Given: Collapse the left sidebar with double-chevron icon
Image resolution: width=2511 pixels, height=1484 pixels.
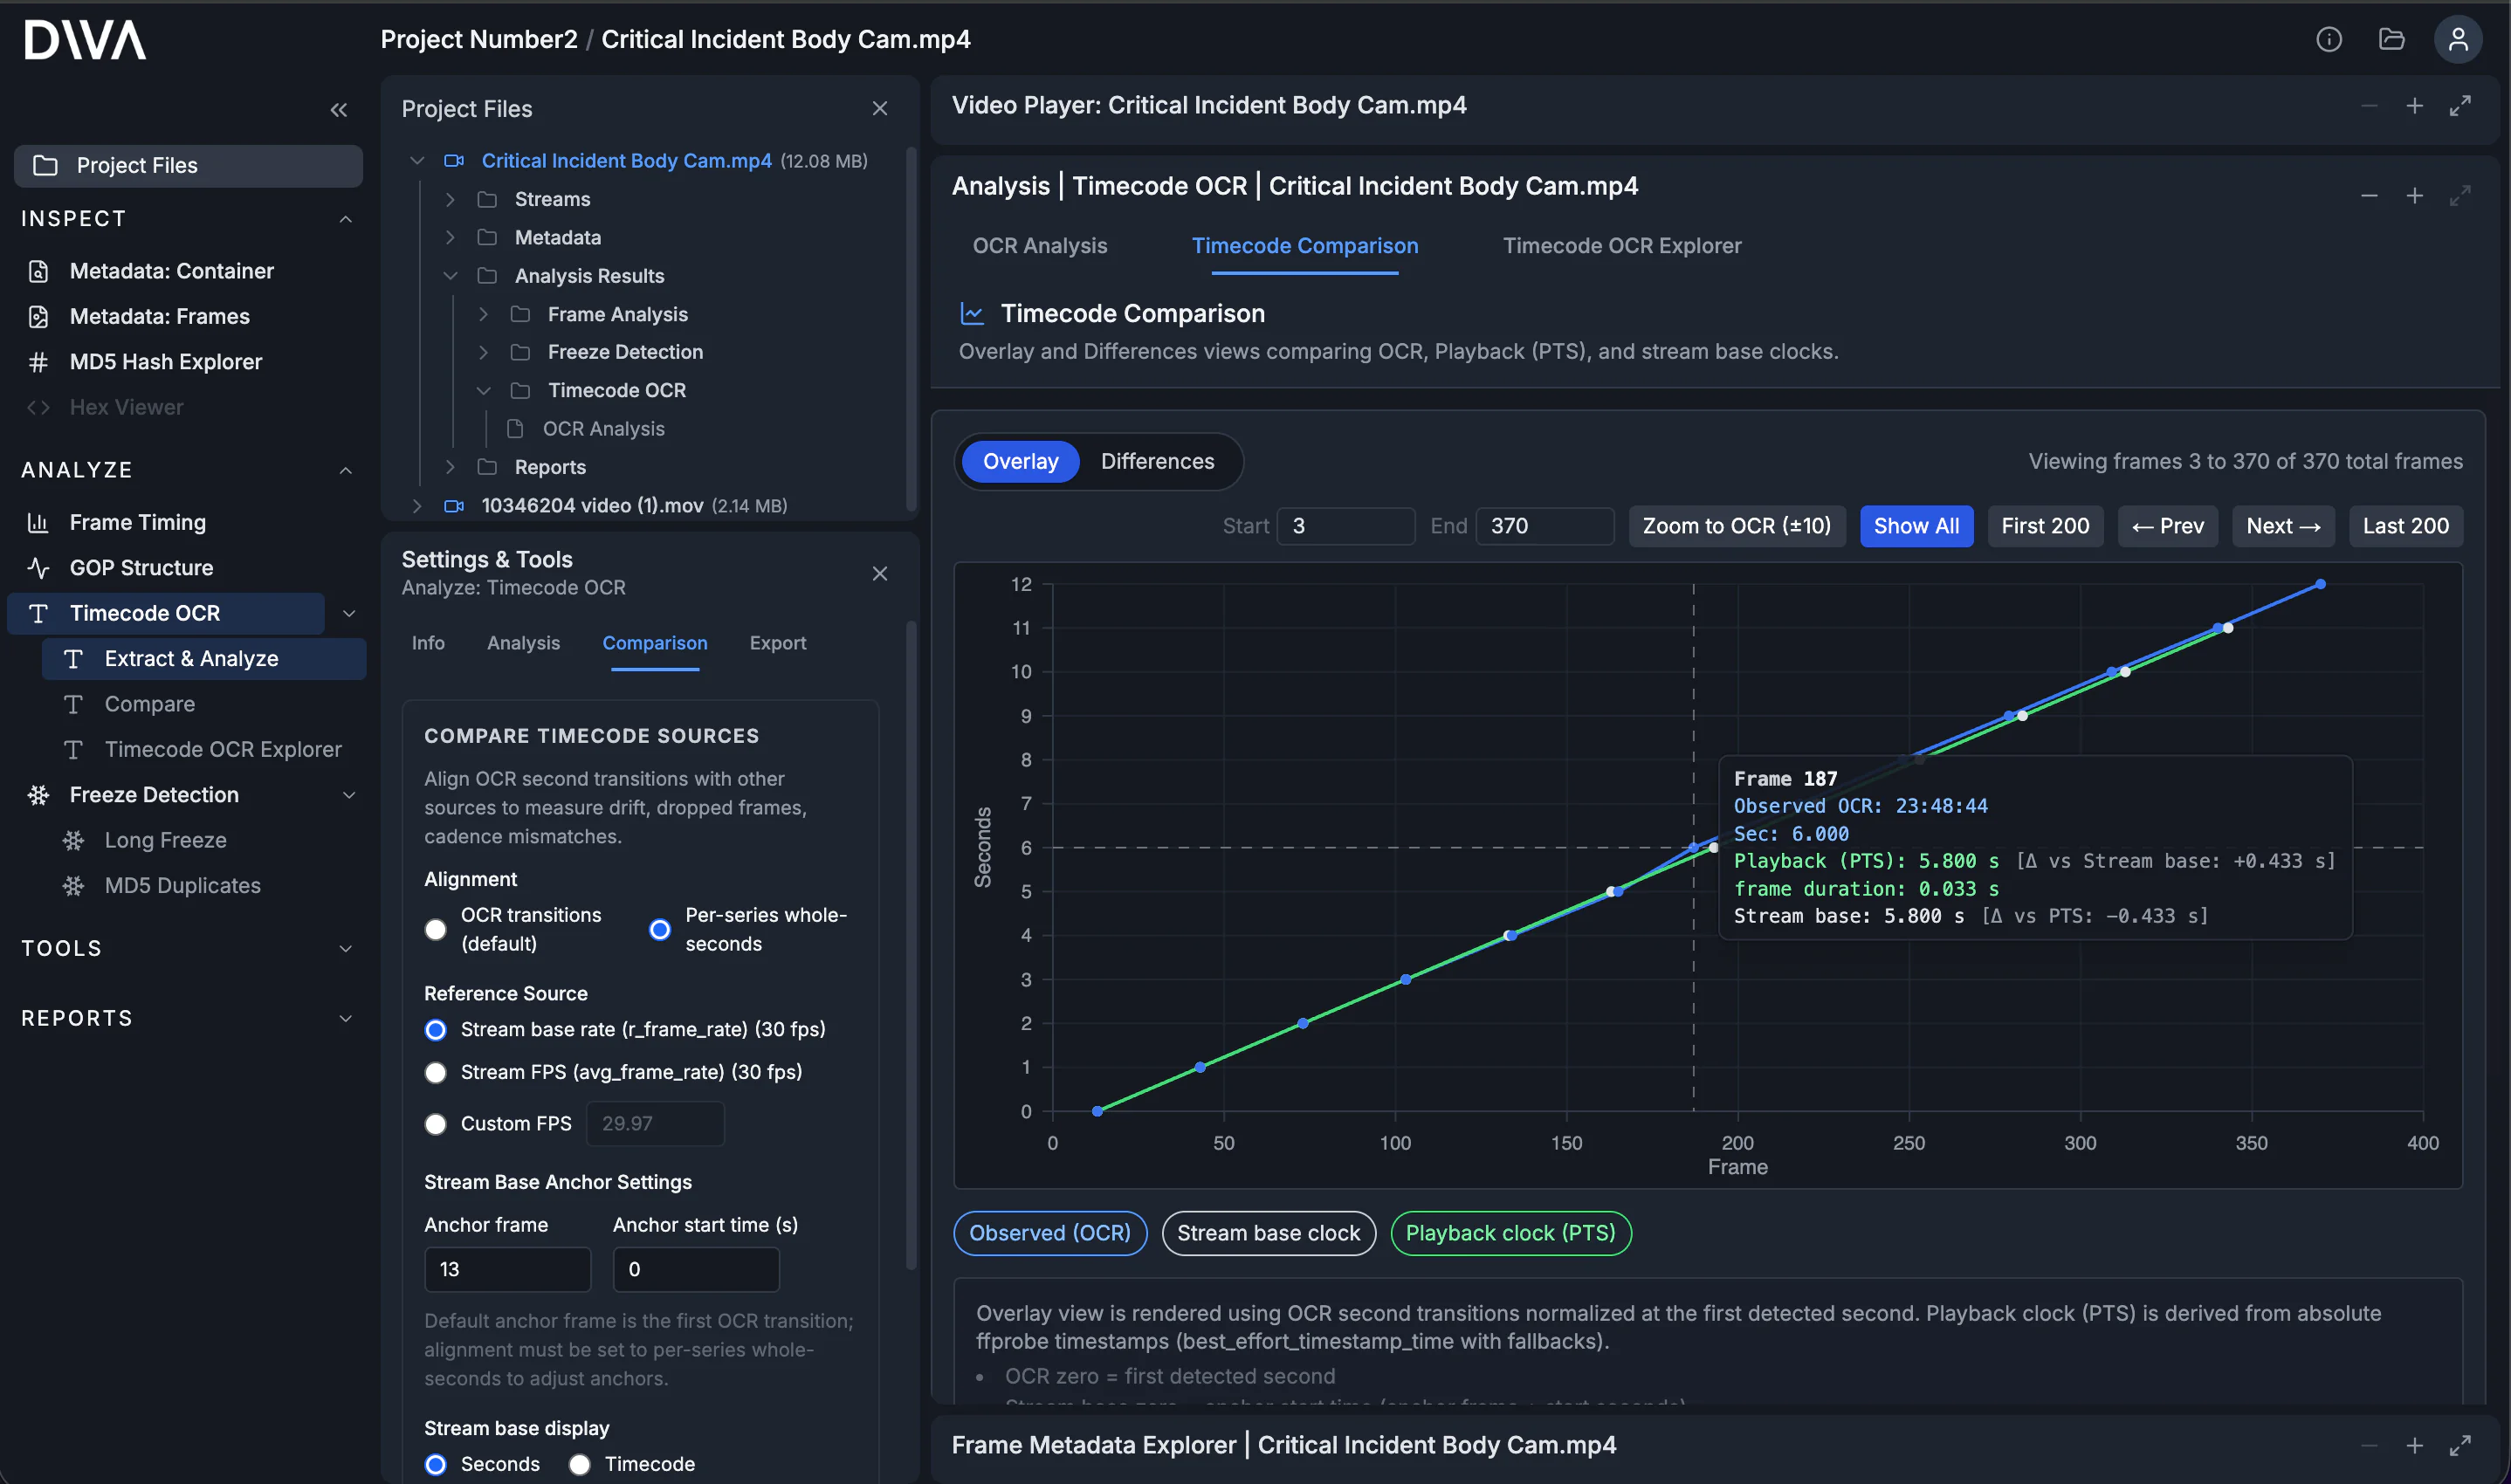Looking at the screenshot, I should point(339,110).
